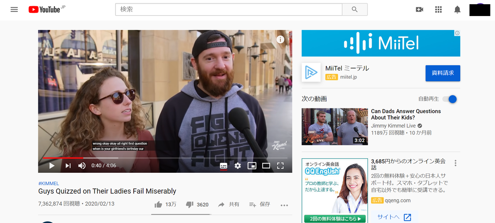Open 'Can Dads Answer Questions About Their Kids?' title
Screen dimensions: 495x223
[x=406, y=114]
